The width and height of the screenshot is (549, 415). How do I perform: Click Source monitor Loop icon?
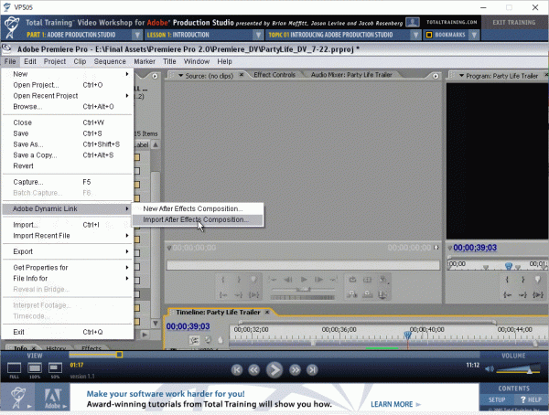(x=352, y=279)
